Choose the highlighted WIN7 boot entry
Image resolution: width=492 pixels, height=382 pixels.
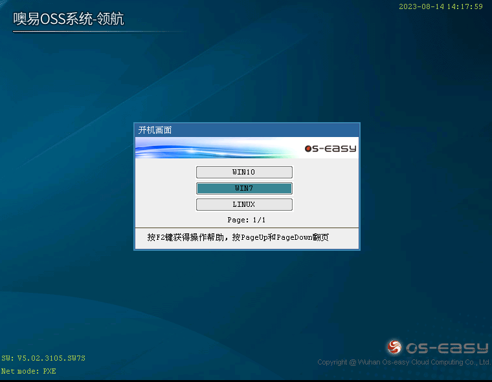[244, 188]
